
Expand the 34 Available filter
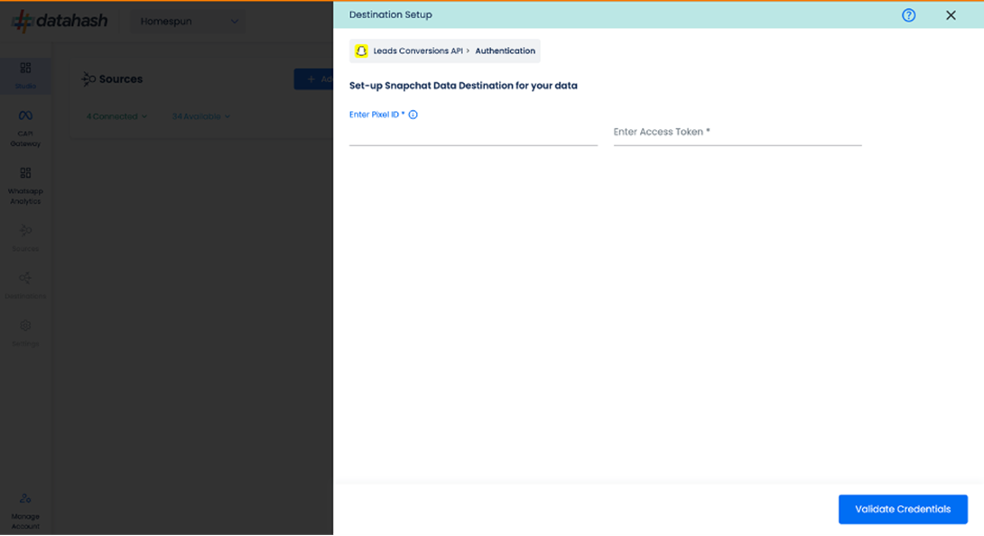tap(200, 116)
